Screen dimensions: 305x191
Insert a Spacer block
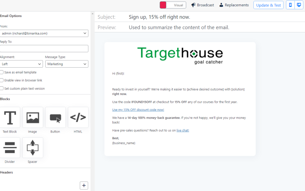click(33, 148)
